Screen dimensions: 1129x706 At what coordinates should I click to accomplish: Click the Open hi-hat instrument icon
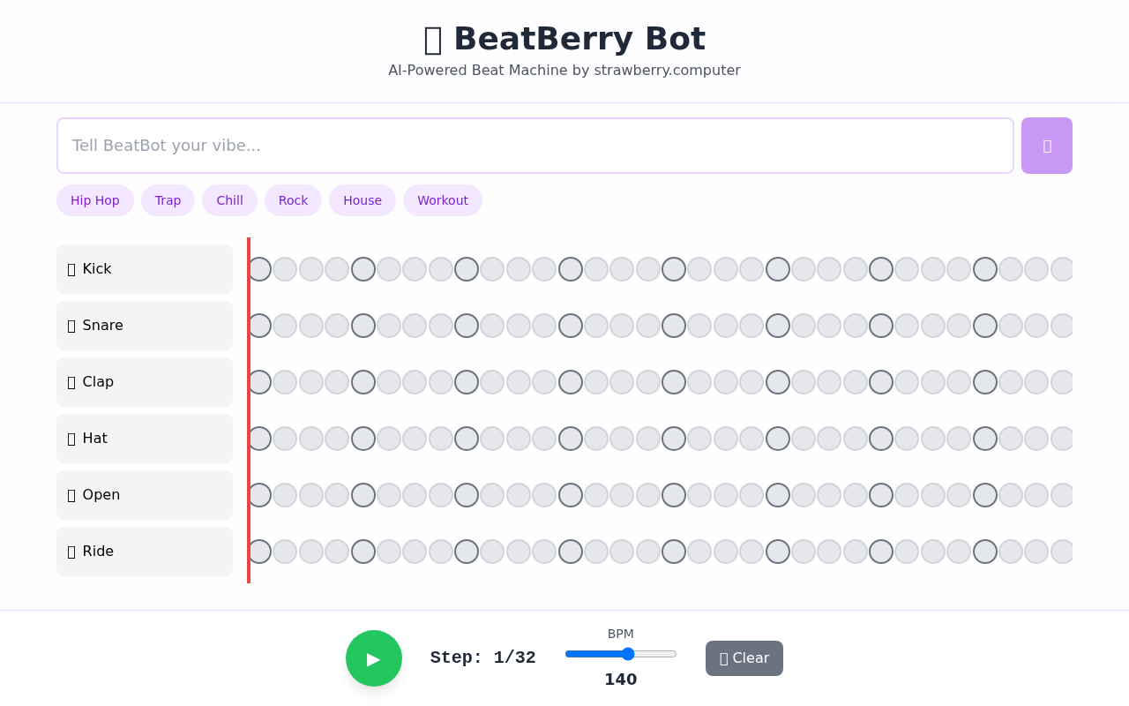pyautogui.click(x=72, y=494)
